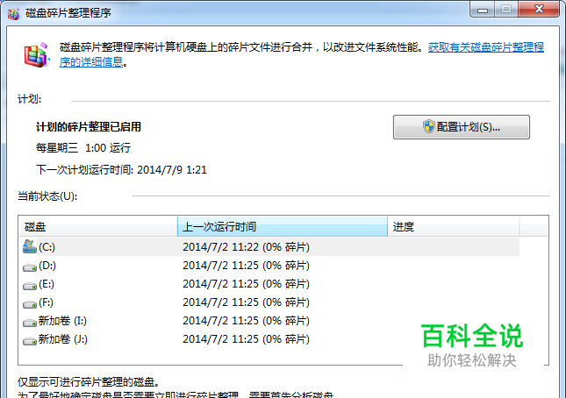
Task: Sort by 上一次运行时间 column header
Action: click(283, 226)
